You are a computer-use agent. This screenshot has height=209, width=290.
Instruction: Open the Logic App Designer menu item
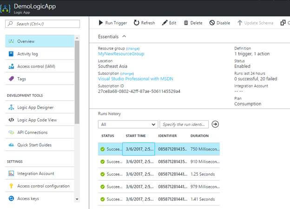coord(35,107)
